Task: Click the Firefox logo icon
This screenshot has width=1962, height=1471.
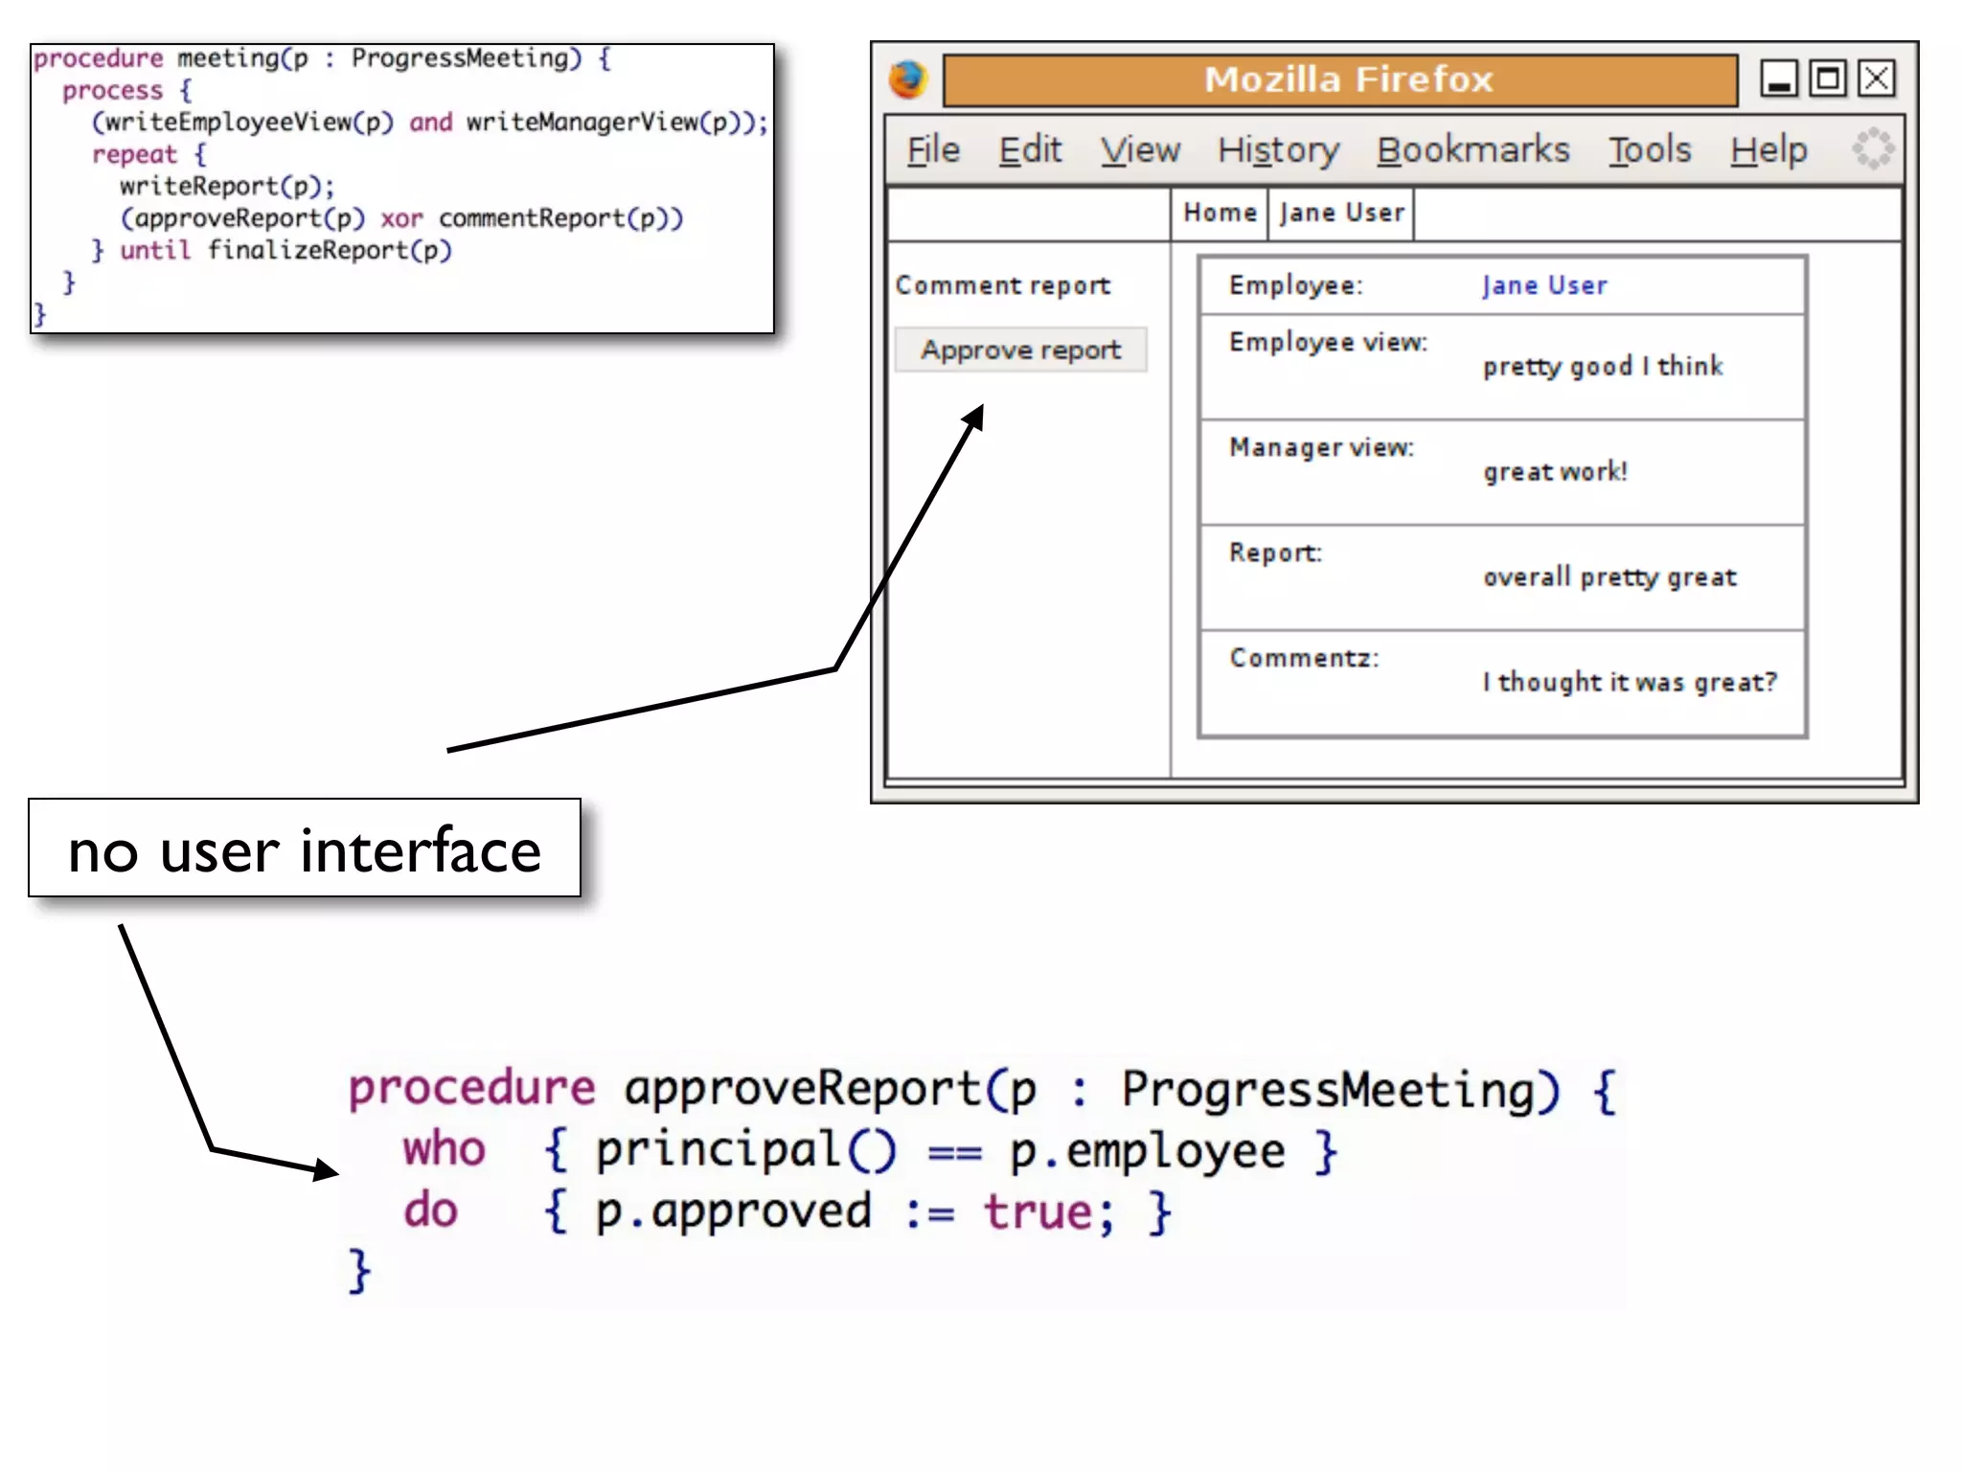Action: pos(907,79)
